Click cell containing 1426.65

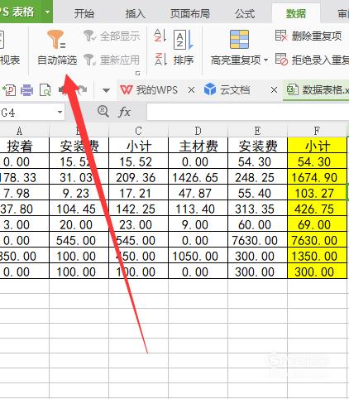198,177
